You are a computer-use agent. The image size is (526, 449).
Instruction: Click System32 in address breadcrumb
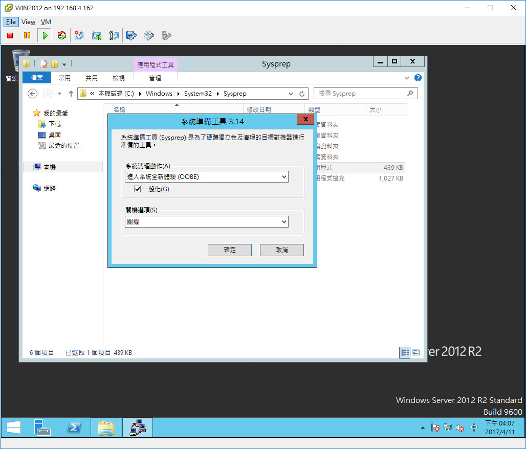click(x=198, y=94)
